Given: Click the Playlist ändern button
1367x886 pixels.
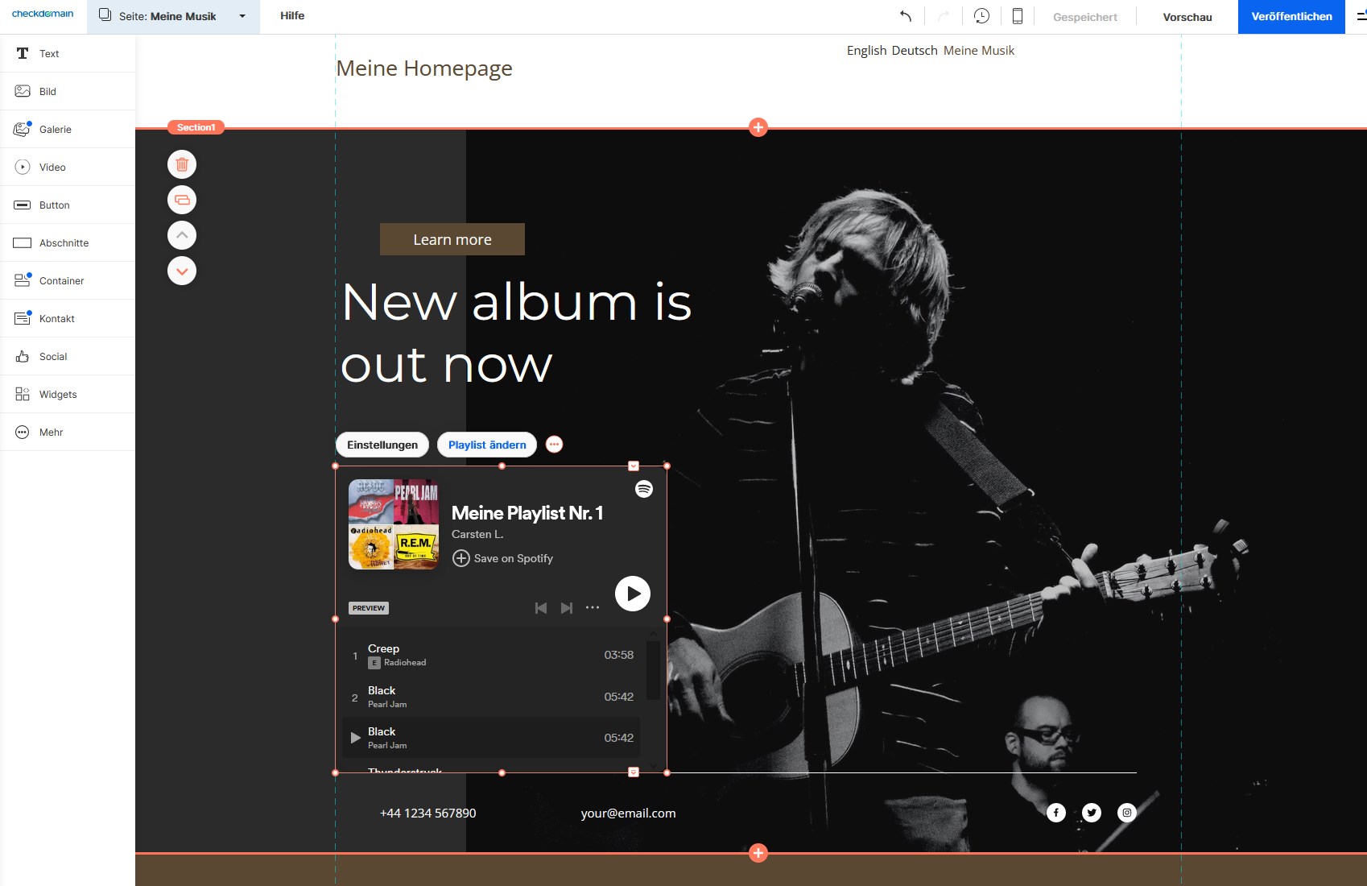Looking at the screenshot, I should [x=486, y=444].
